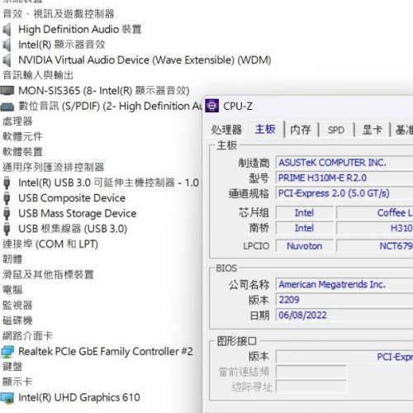Expand the 顯示卡 category
The height and width of the screenshot is (413, 413).
pos(17,382)
